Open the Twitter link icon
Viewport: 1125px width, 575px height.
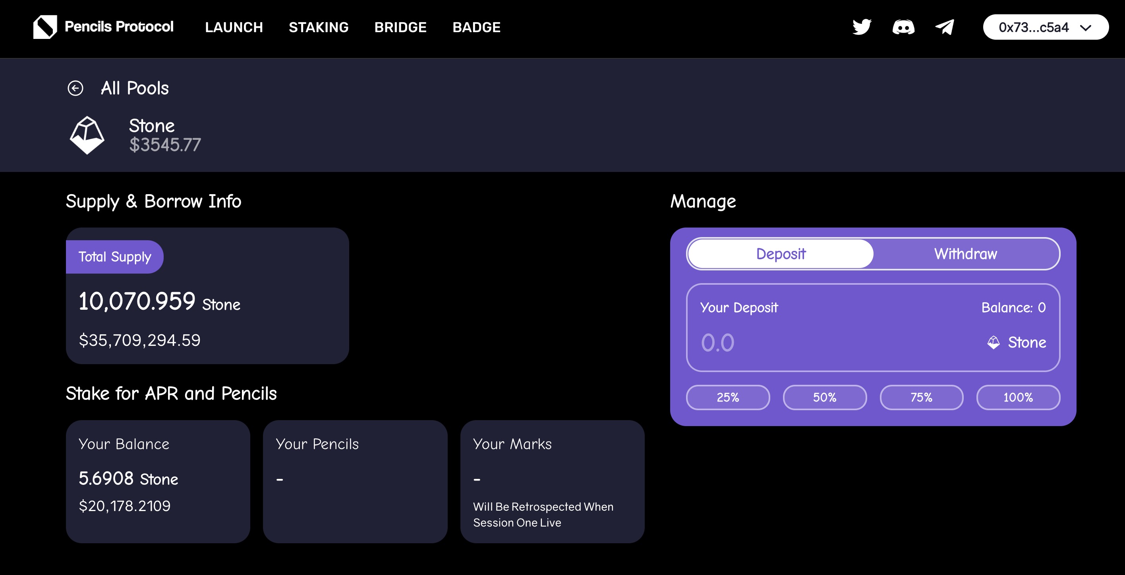pos(862,27)
